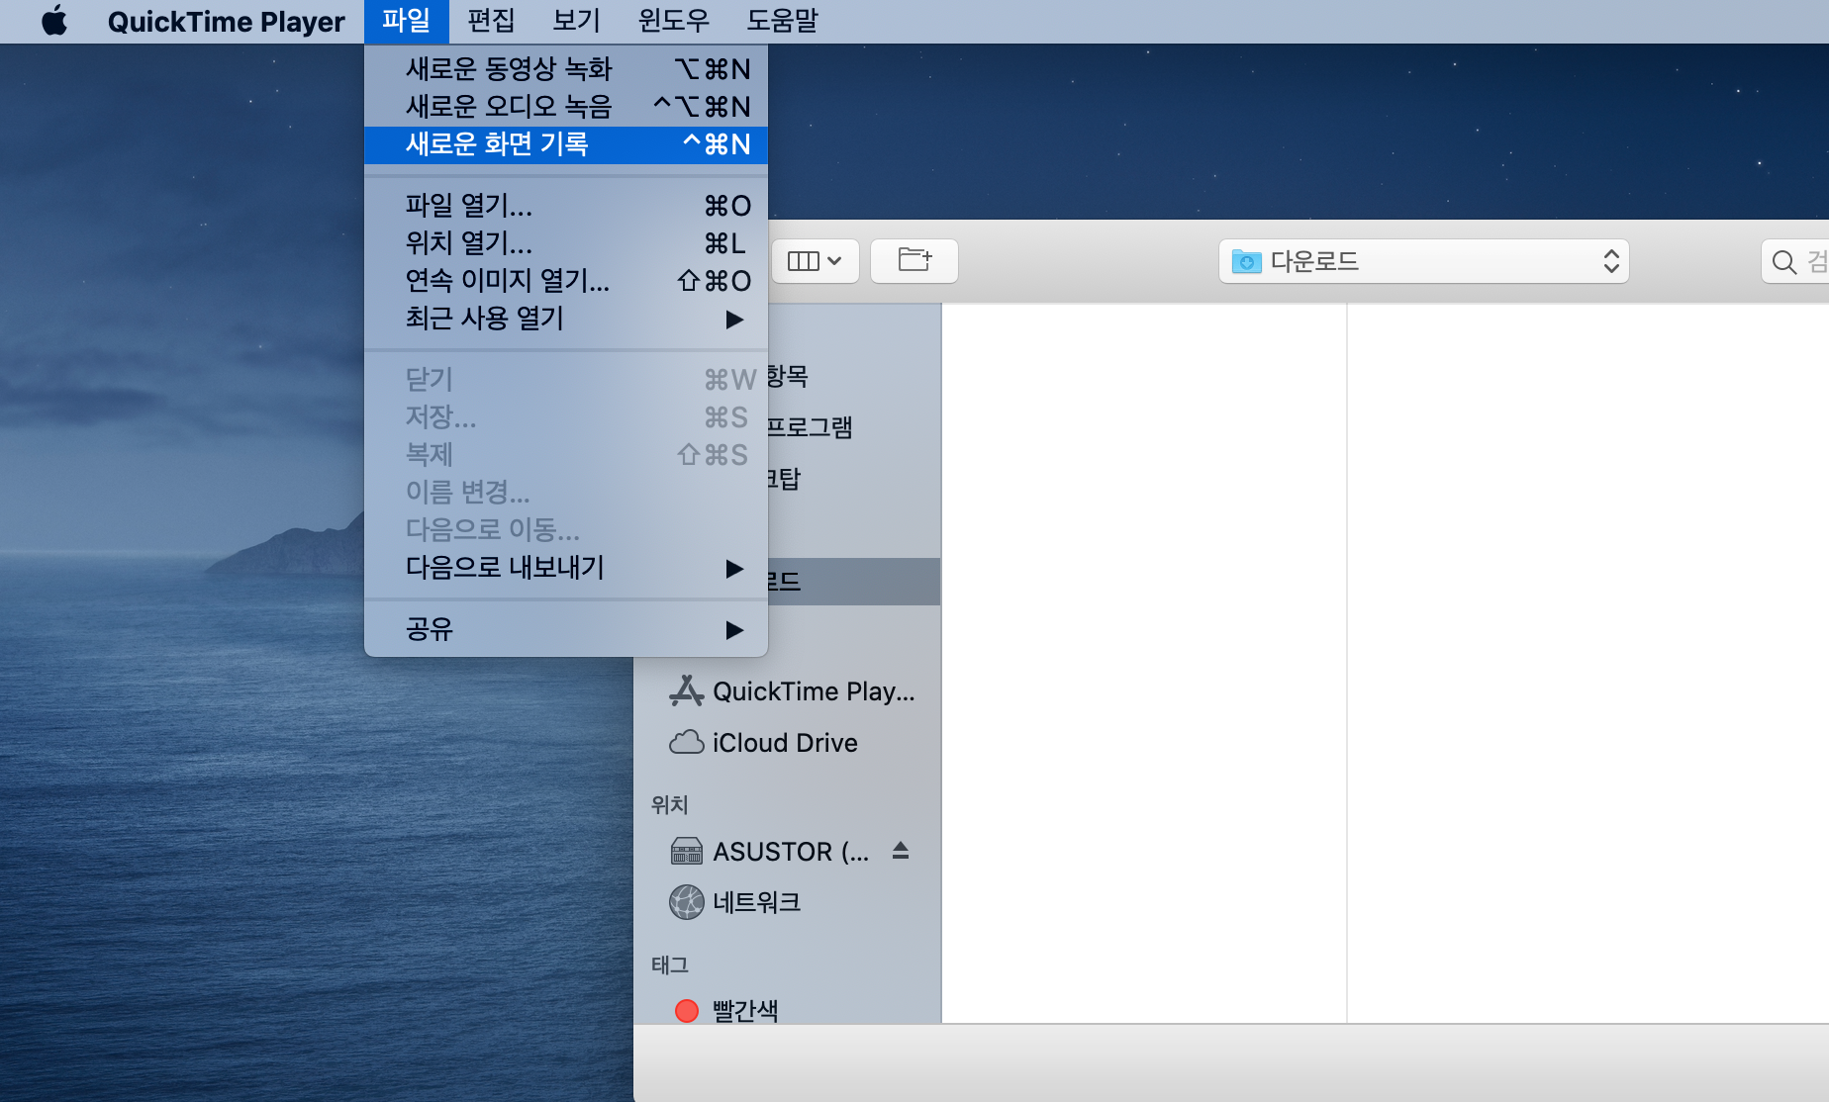Choose 위치 열기... from menu
The image size is (1829, 1102).
566,243
